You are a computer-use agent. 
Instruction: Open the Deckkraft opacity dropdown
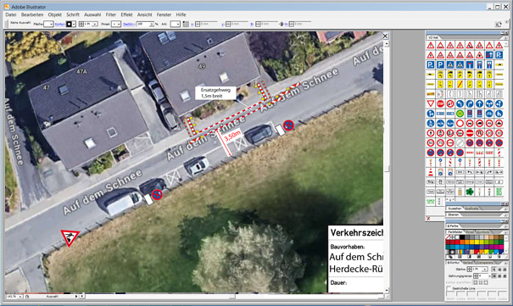pyautogui.click(x=152, y=25)
